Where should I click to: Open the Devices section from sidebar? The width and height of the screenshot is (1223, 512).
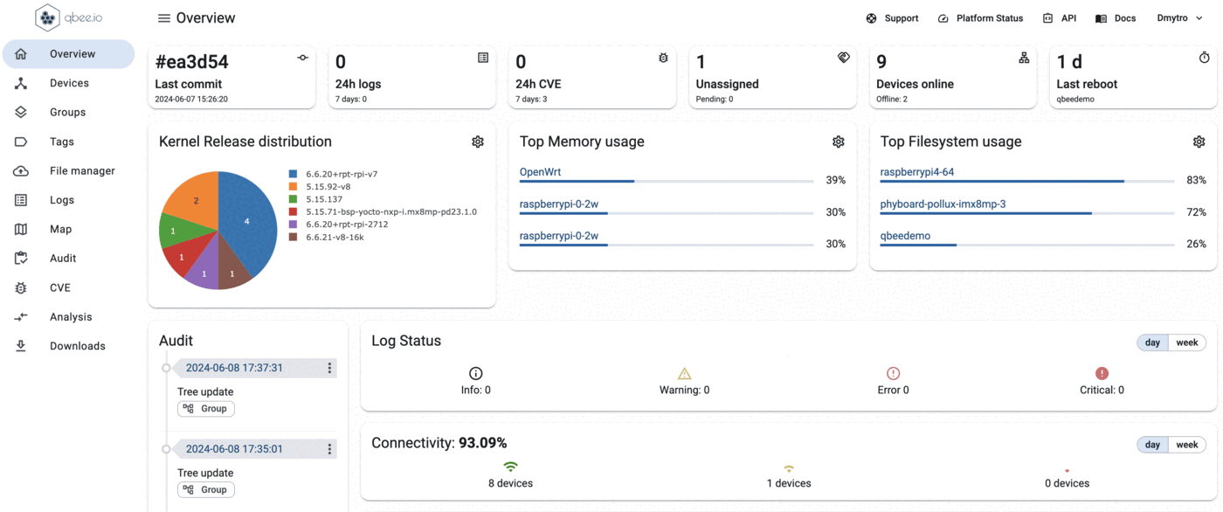(66, 82)
